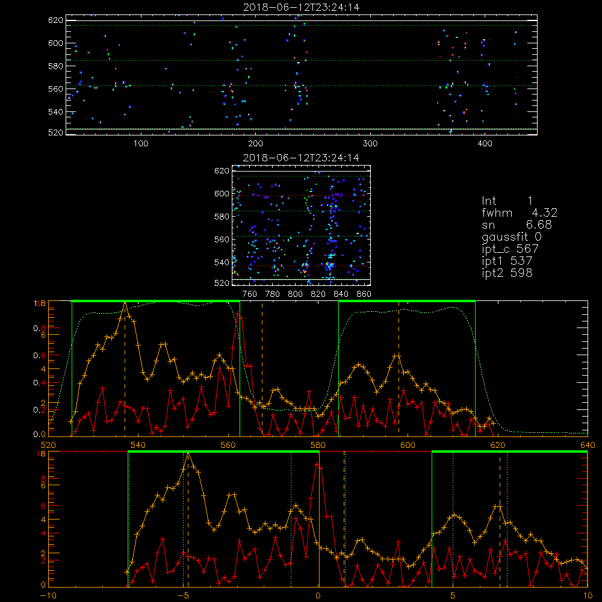Click y-axis label 560 of the small middle plot
Image resolution: width=602 pixels, height=602 pixels.
tap(222, 240)
